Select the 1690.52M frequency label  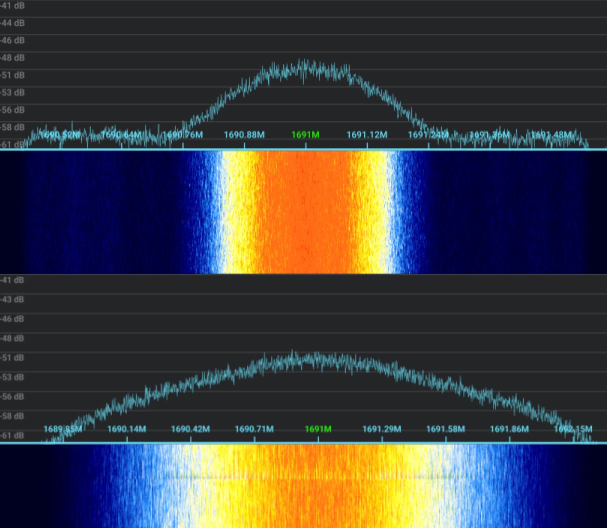[x=60, y=134]
